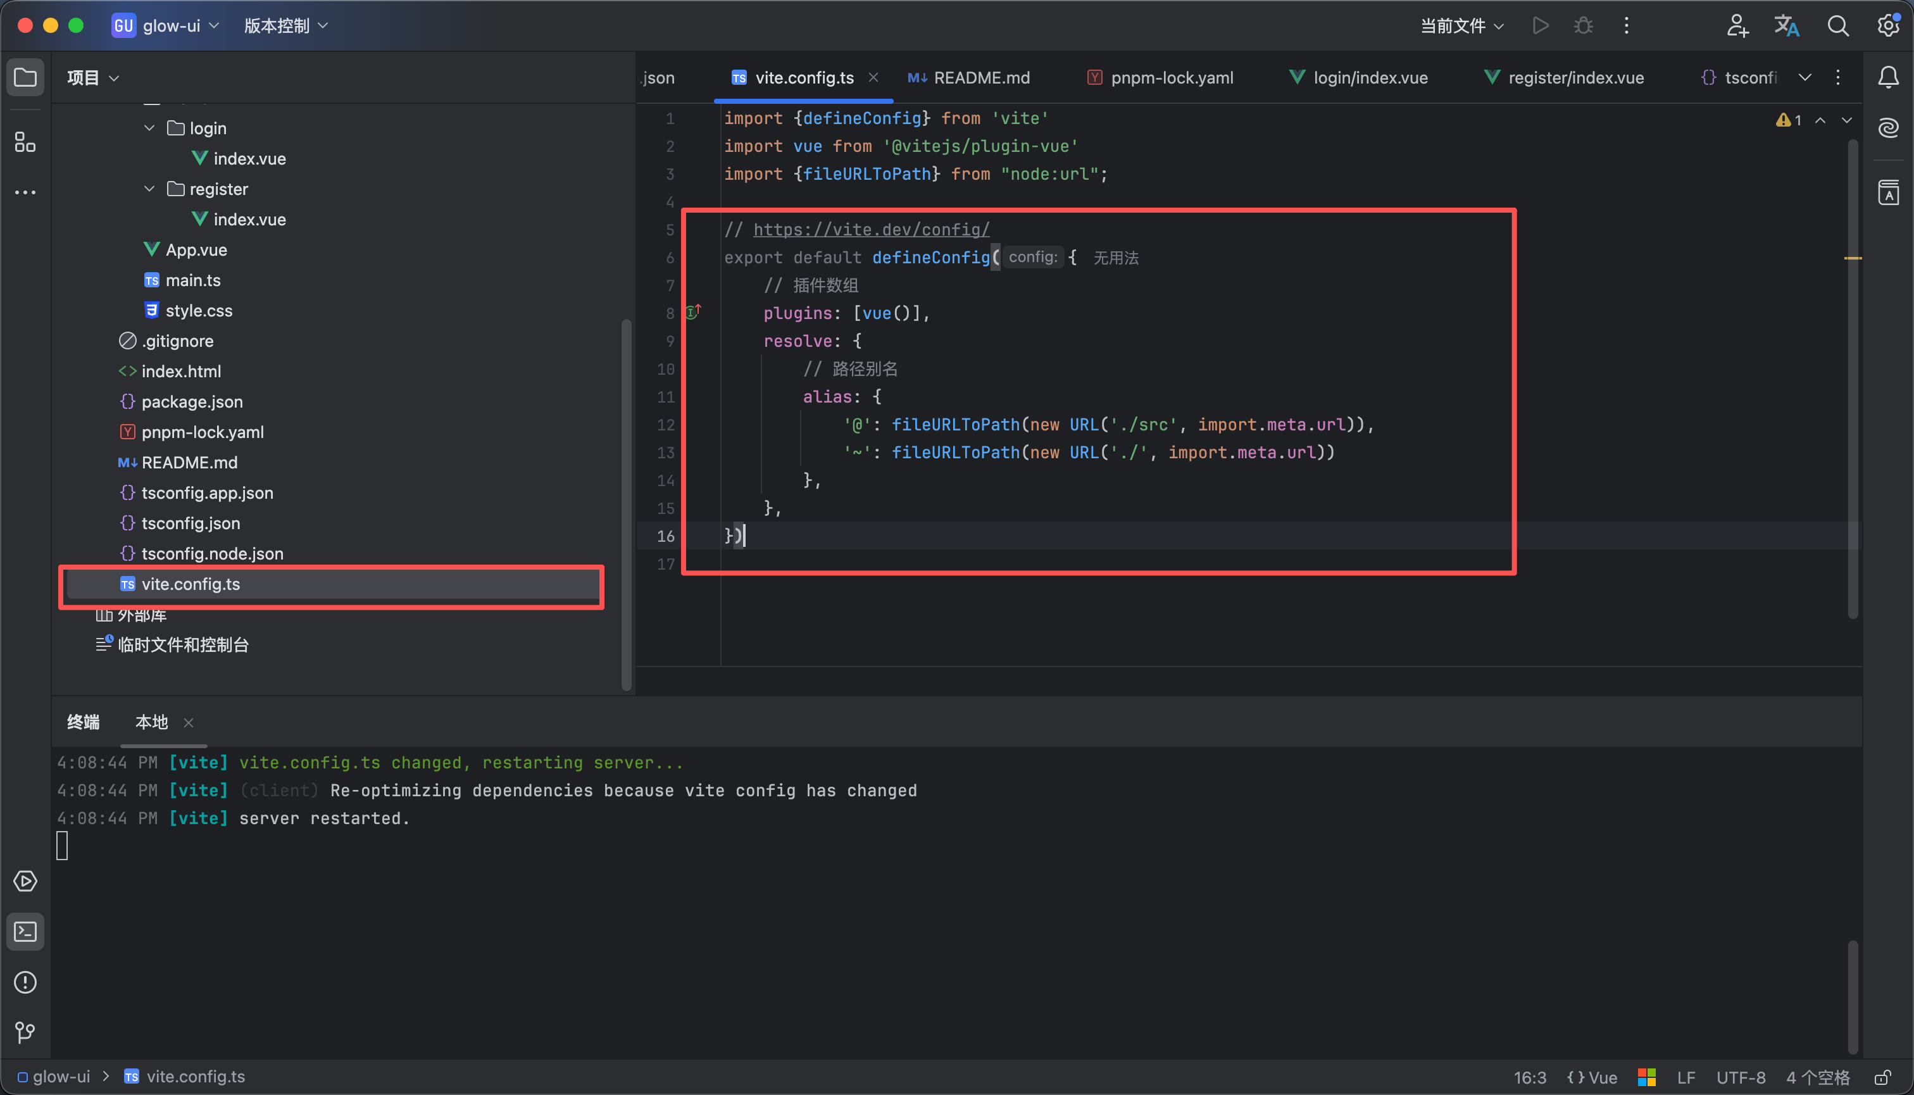Collapse the register folder
This screenshot has width=1914, height=1095.
click(149, 189)
